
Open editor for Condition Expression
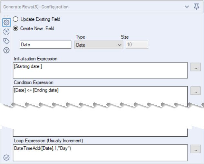[195, 91]
